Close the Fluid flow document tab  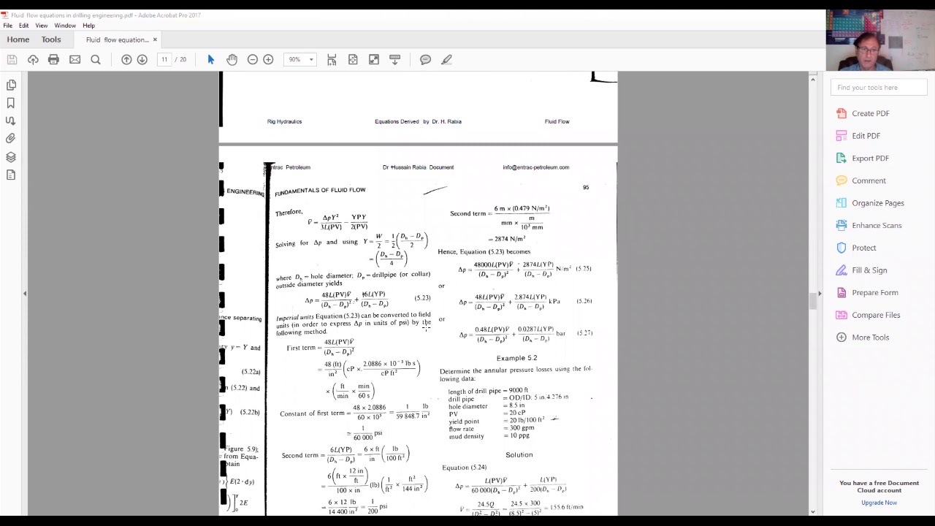pyautogui.click(x=155, y=39)
